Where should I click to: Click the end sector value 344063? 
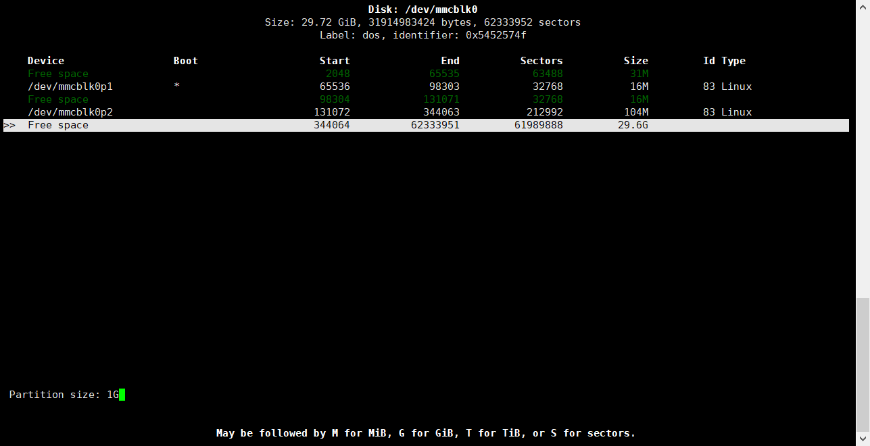click(441, 112)
